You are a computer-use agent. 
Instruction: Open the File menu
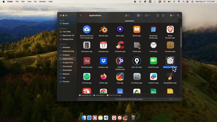17,2
